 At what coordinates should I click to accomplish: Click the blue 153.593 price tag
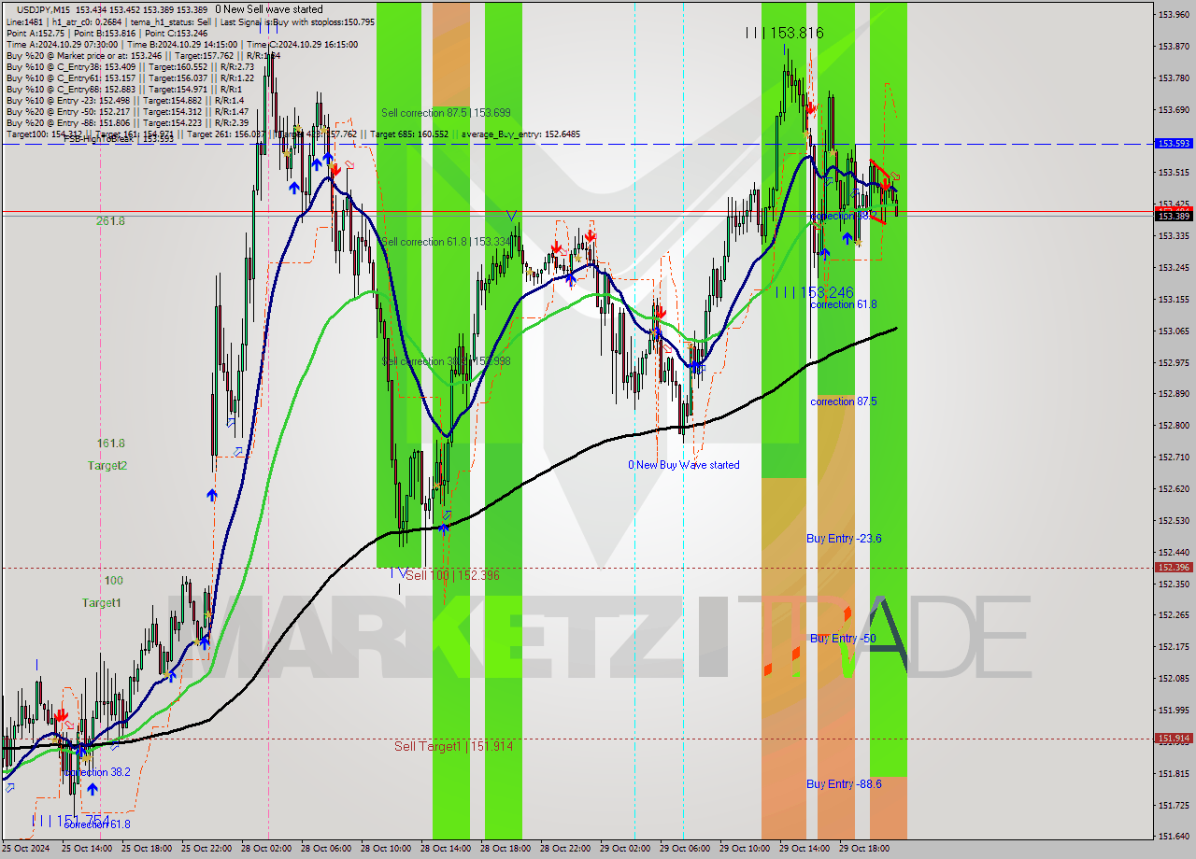(1174, 144)
